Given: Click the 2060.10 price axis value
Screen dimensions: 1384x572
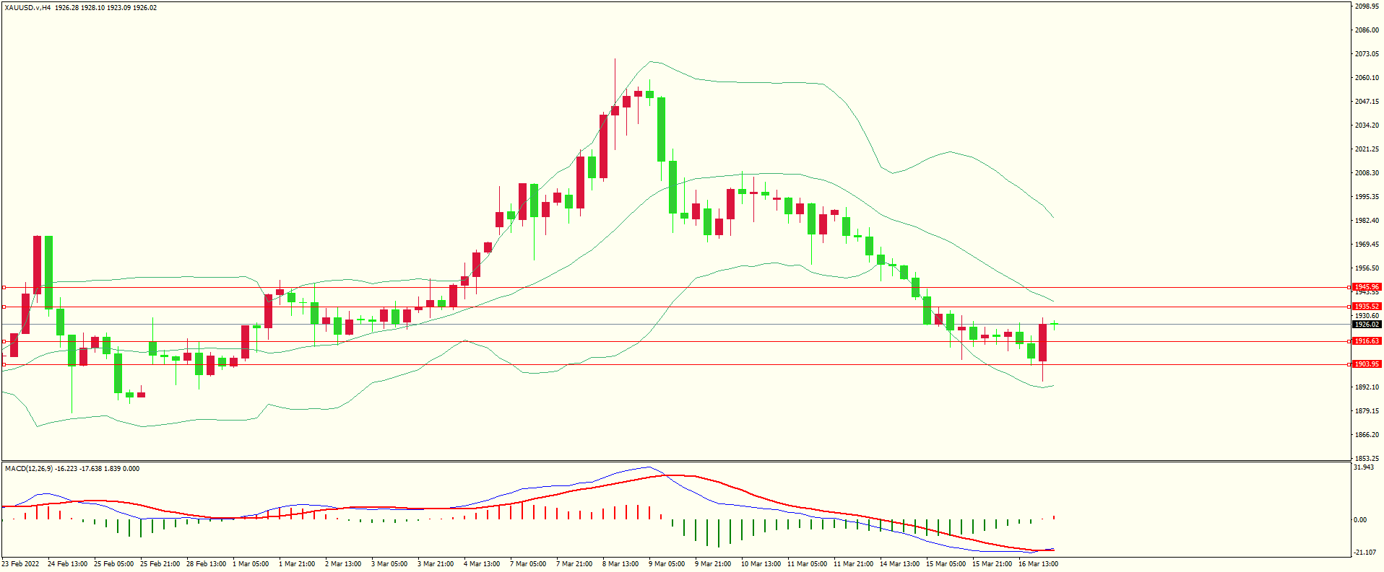Looking at the screenshot, I should [1367, 78].
